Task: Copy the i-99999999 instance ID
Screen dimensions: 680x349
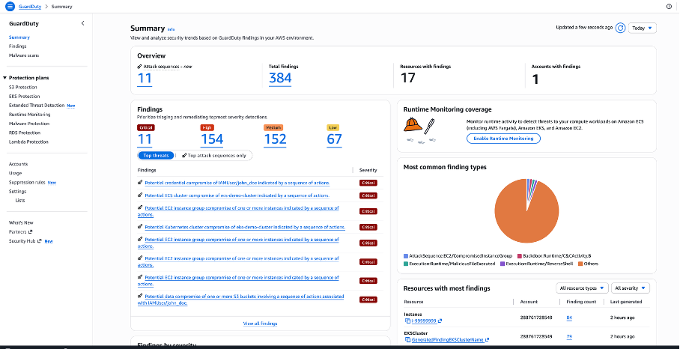Action: [407, 321]
